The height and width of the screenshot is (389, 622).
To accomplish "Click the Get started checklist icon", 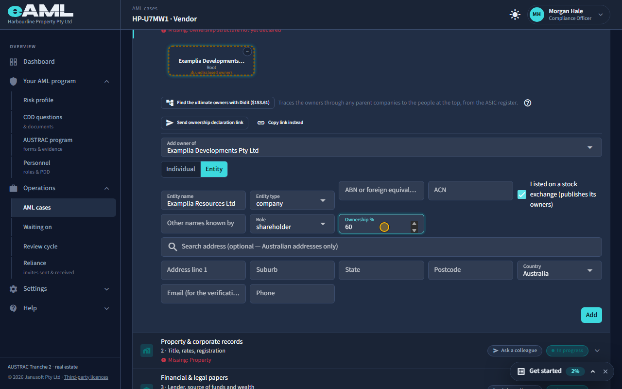I will point(521,371).
